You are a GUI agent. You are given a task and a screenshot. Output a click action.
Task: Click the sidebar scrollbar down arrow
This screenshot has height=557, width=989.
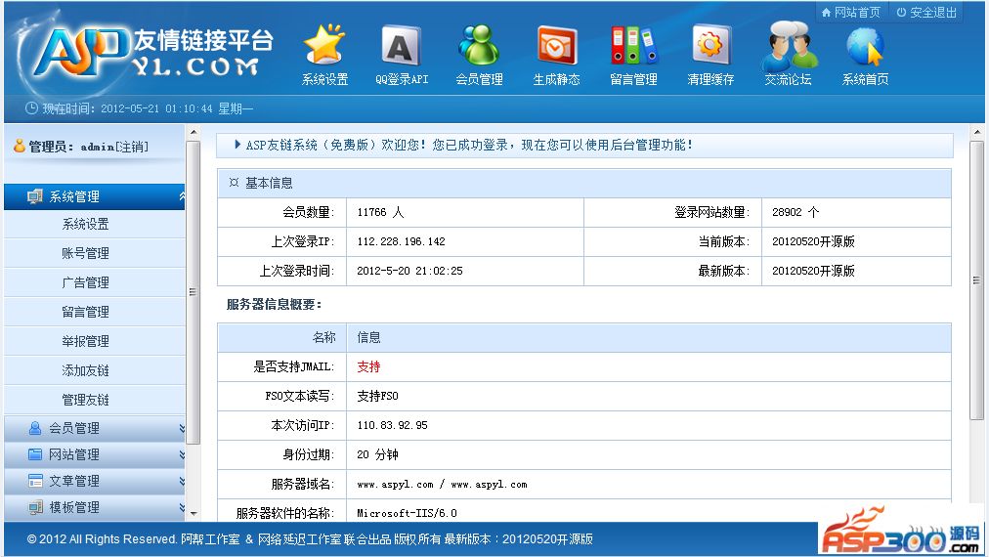click(x=193, y=513)
